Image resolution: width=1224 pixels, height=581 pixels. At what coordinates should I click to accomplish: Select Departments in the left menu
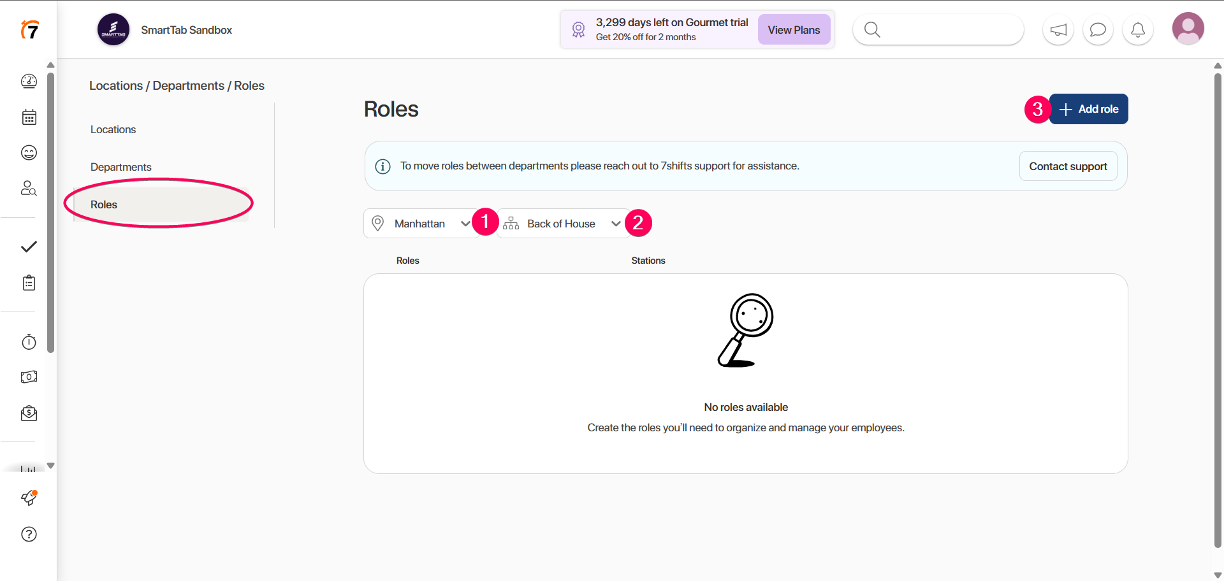[121, 167]
